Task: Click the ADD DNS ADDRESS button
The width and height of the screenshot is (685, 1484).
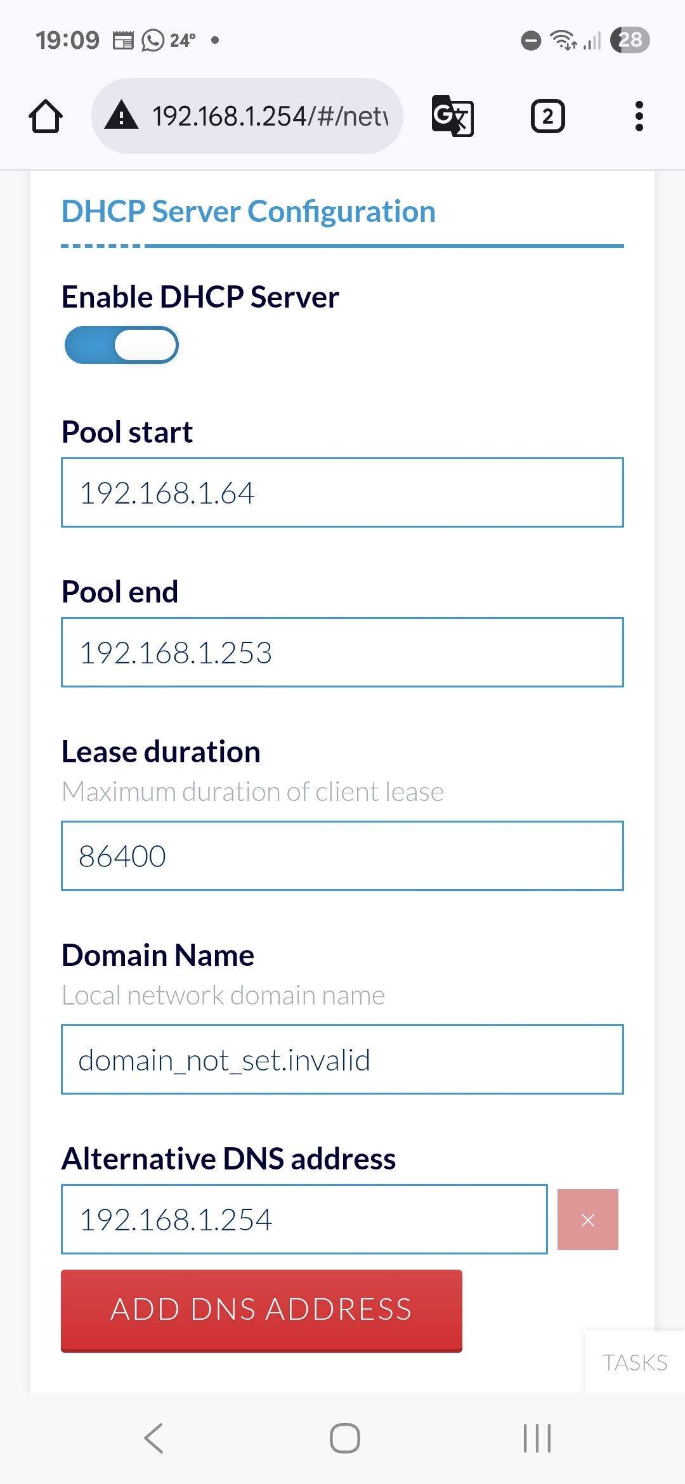Action: coord(261,1310)
